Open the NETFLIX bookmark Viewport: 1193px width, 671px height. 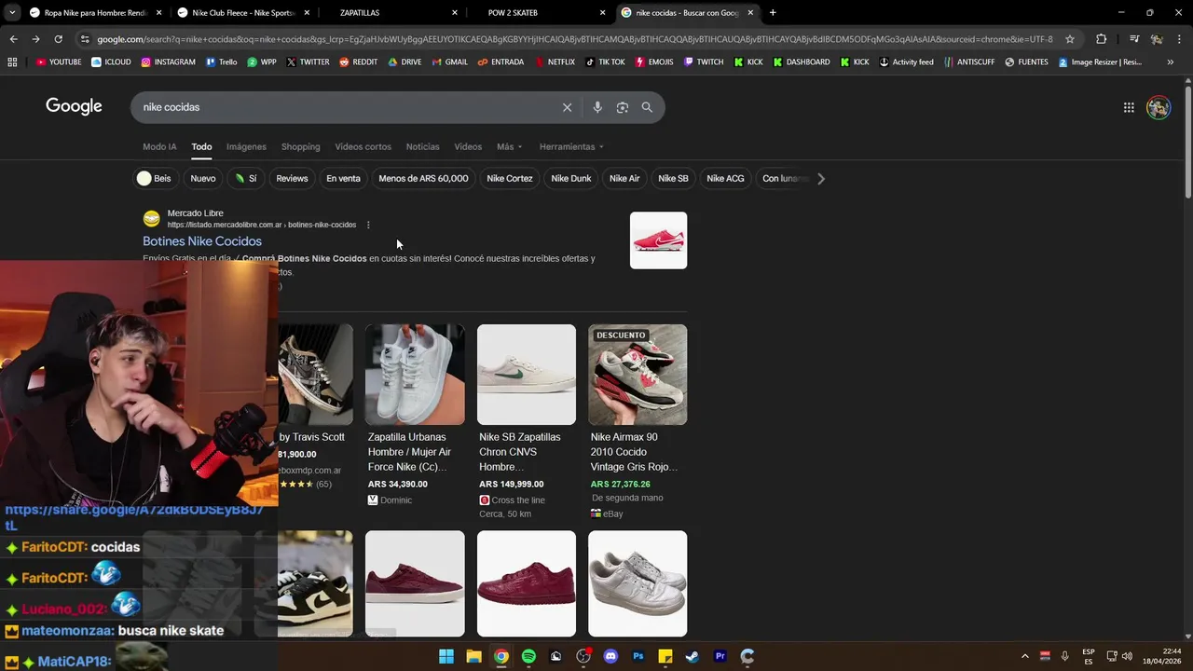pyautogui.click(x=555, y=62)
